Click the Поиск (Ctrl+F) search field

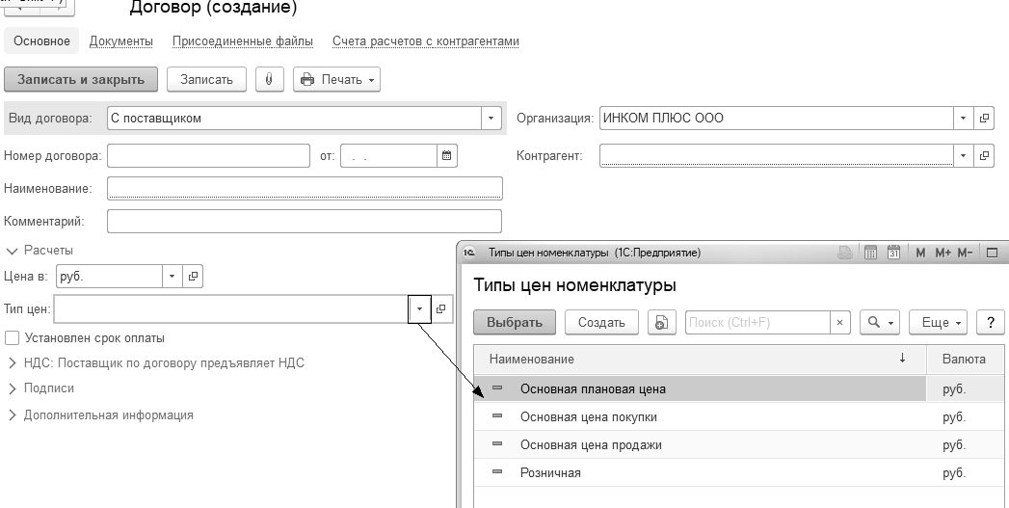tap(757, 323)
